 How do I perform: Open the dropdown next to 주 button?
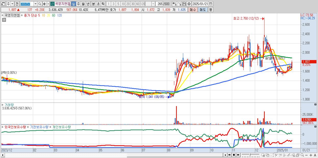pos(12,4)
